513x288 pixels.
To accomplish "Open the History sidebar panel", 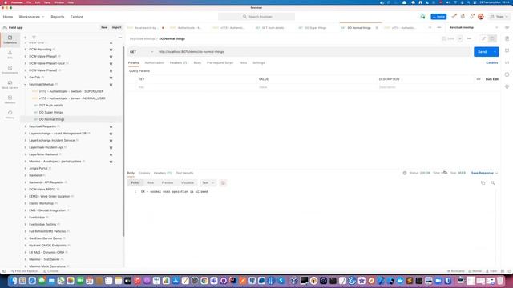I will 10,114.
